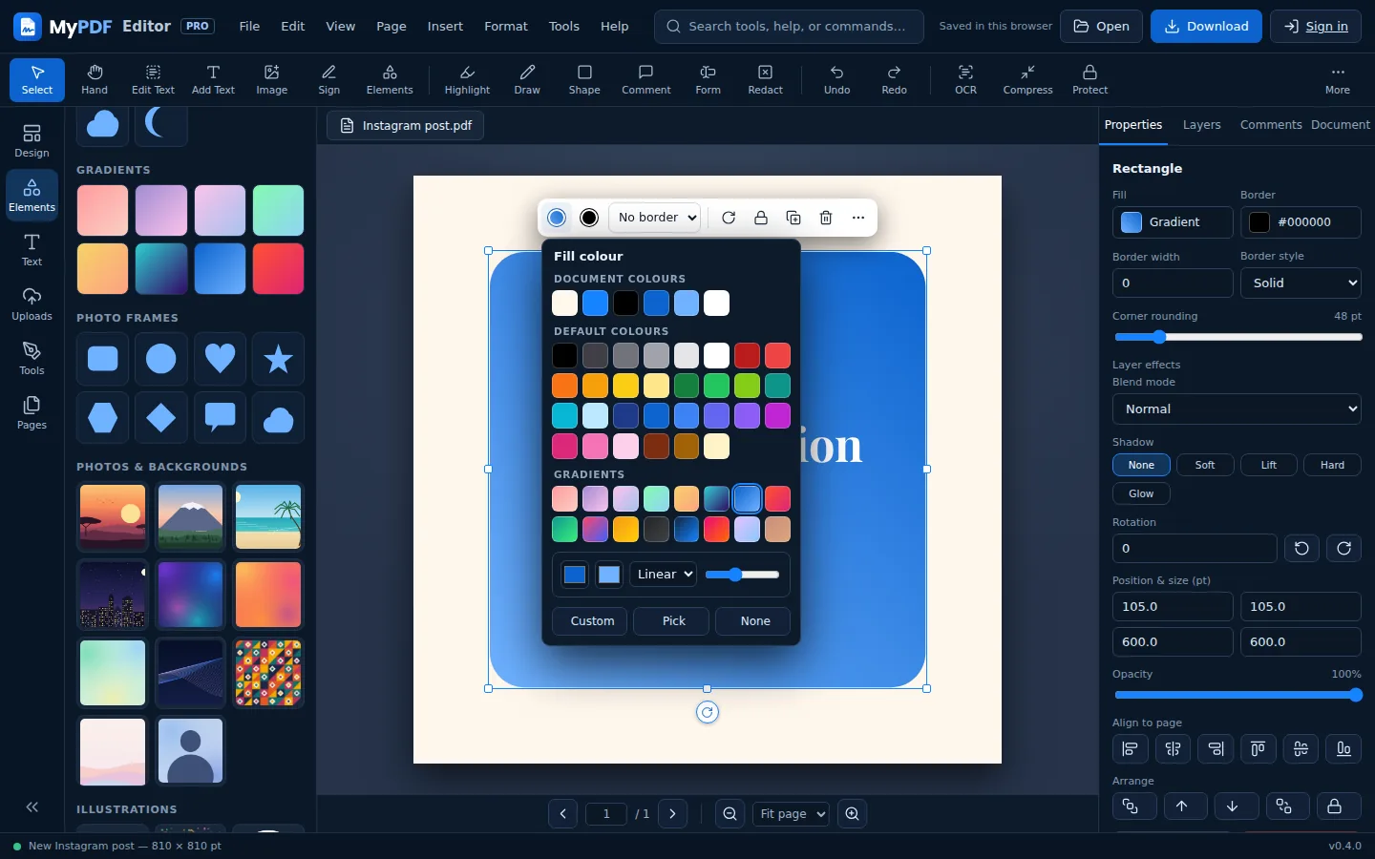Set shadow to Soft
Screen dimensions: 1375x859
(x=1205, y=465)
